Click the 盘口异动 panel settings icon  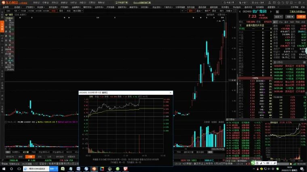304,62
